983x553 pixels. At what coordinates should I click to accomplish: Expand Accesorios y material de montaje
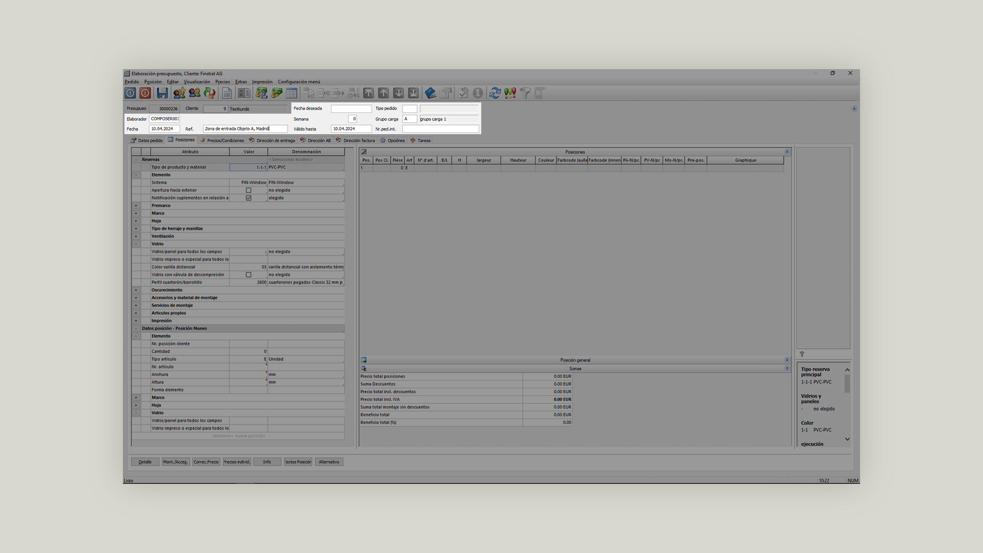(x=136, y=298)
